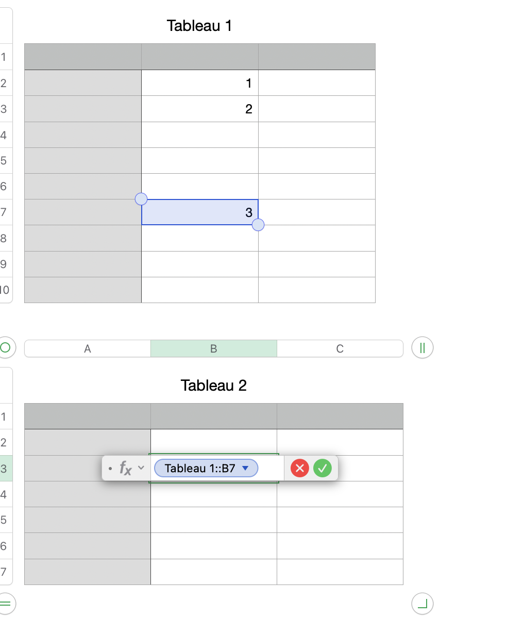Click the fx function icon

(x=126, y=468)
